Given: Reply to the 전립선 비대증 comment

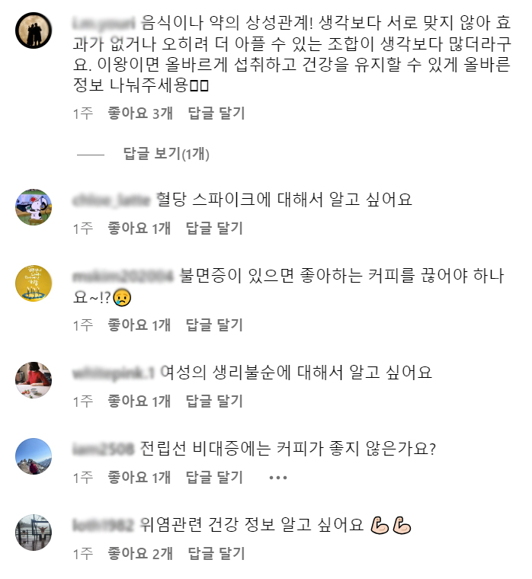Looking at the screenshot, I should (214, 478).
